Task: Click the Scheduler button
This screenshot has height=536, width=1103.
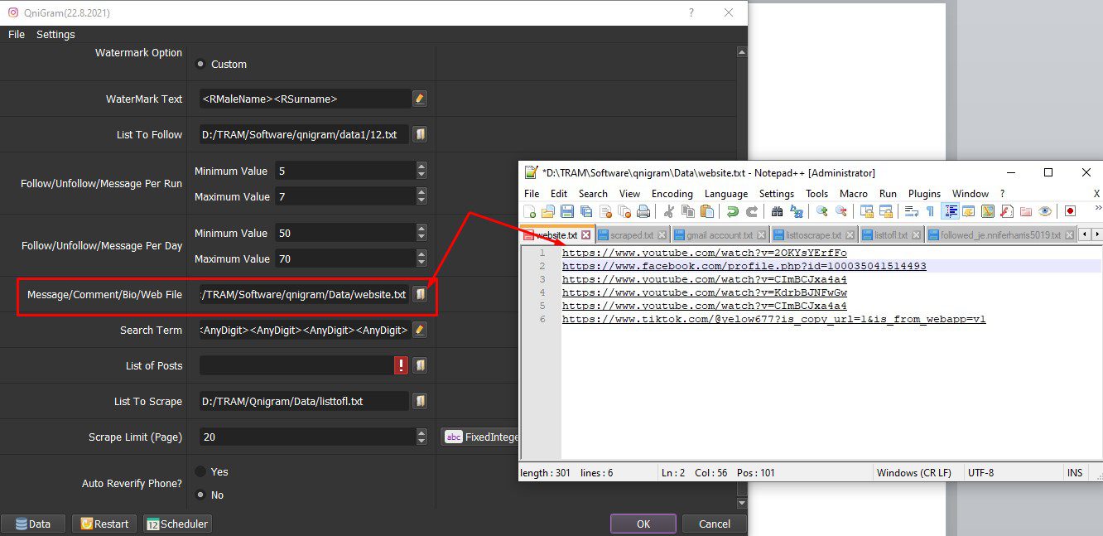Action: (x=177, y=524)
